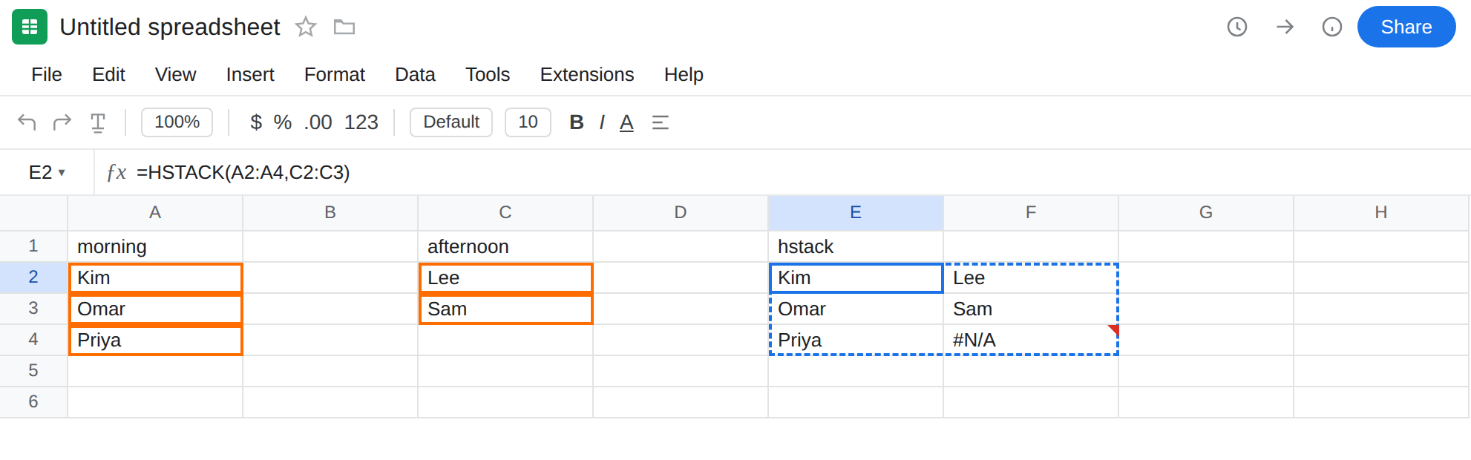Open the 123 number formats menu
Viewport: 1471px width, 460px height.
point(361,122)
